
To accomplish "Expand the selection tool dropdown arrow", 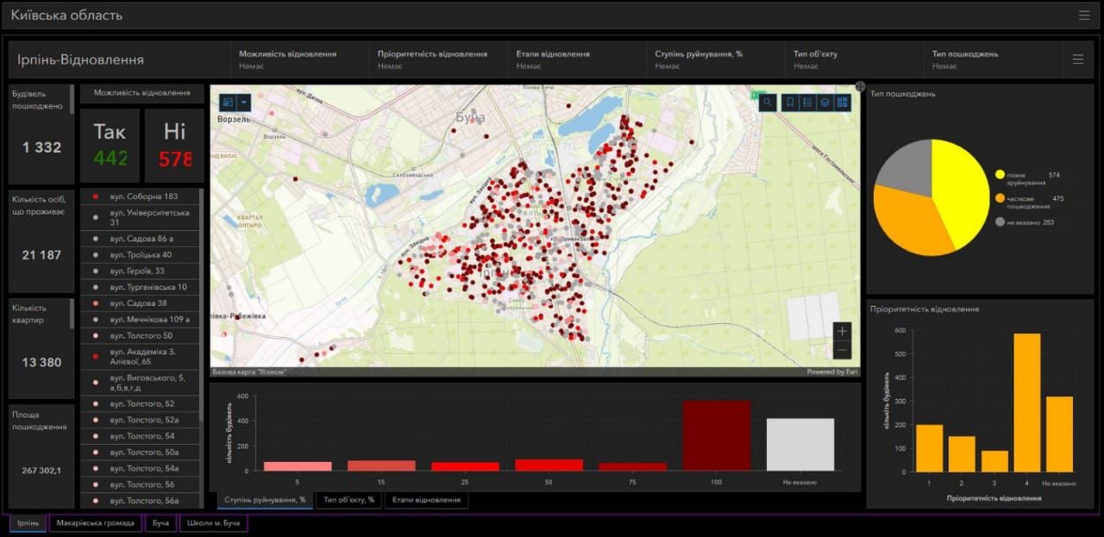I will [x=243, y=102].
